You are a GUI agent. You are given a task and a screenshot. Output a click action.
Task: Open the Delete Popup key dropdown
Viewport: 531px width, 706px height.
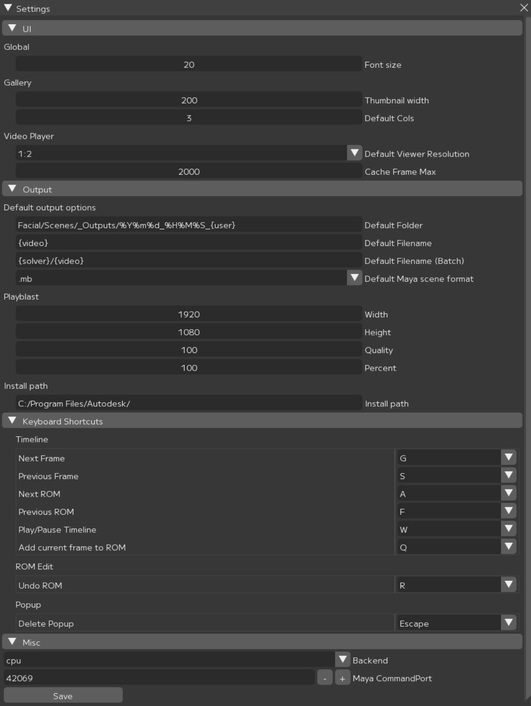(x=508, y=623)
